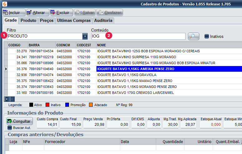Open the Auditoria tab
The height and width of the screenshot is (154, 242).
tap(103, 21)
